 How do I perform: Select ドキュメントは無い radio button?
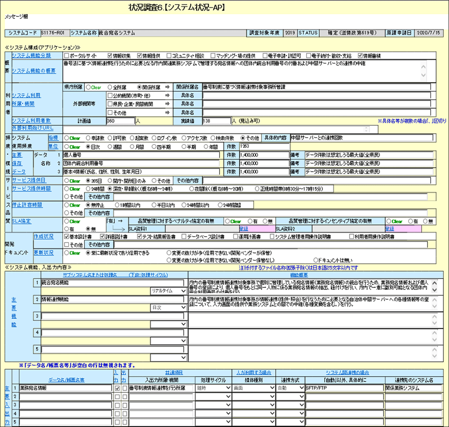(x=316, y=260)
